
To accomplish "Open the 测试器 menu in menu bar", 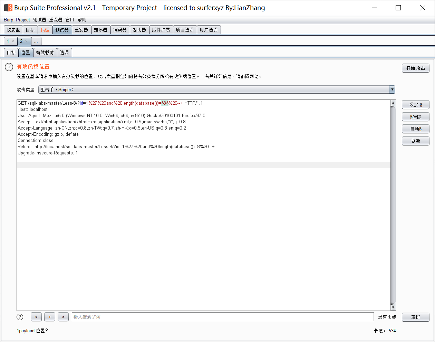I will [39, 20].
